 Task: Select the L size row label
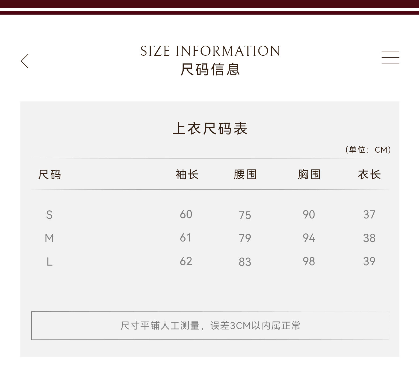[49, 262]
